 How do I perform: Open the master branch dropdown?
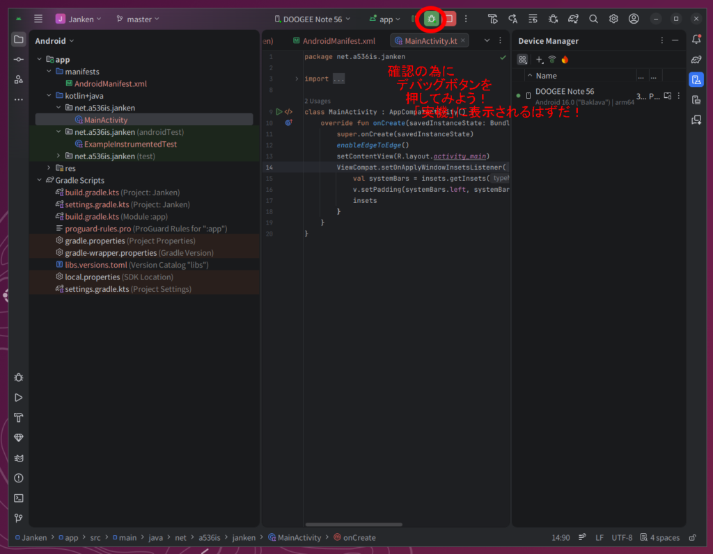(138, 19)
